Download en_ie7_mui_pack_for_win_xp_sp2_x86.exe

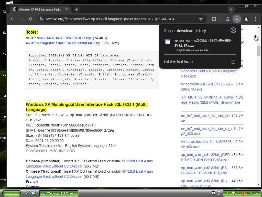point(207,131)
